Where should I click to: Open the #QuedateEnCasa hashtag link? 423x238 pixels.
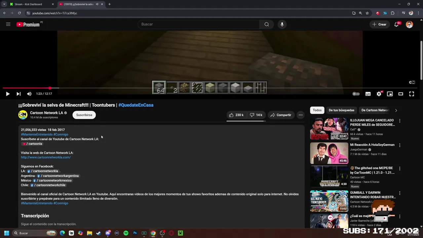(136, 105)
